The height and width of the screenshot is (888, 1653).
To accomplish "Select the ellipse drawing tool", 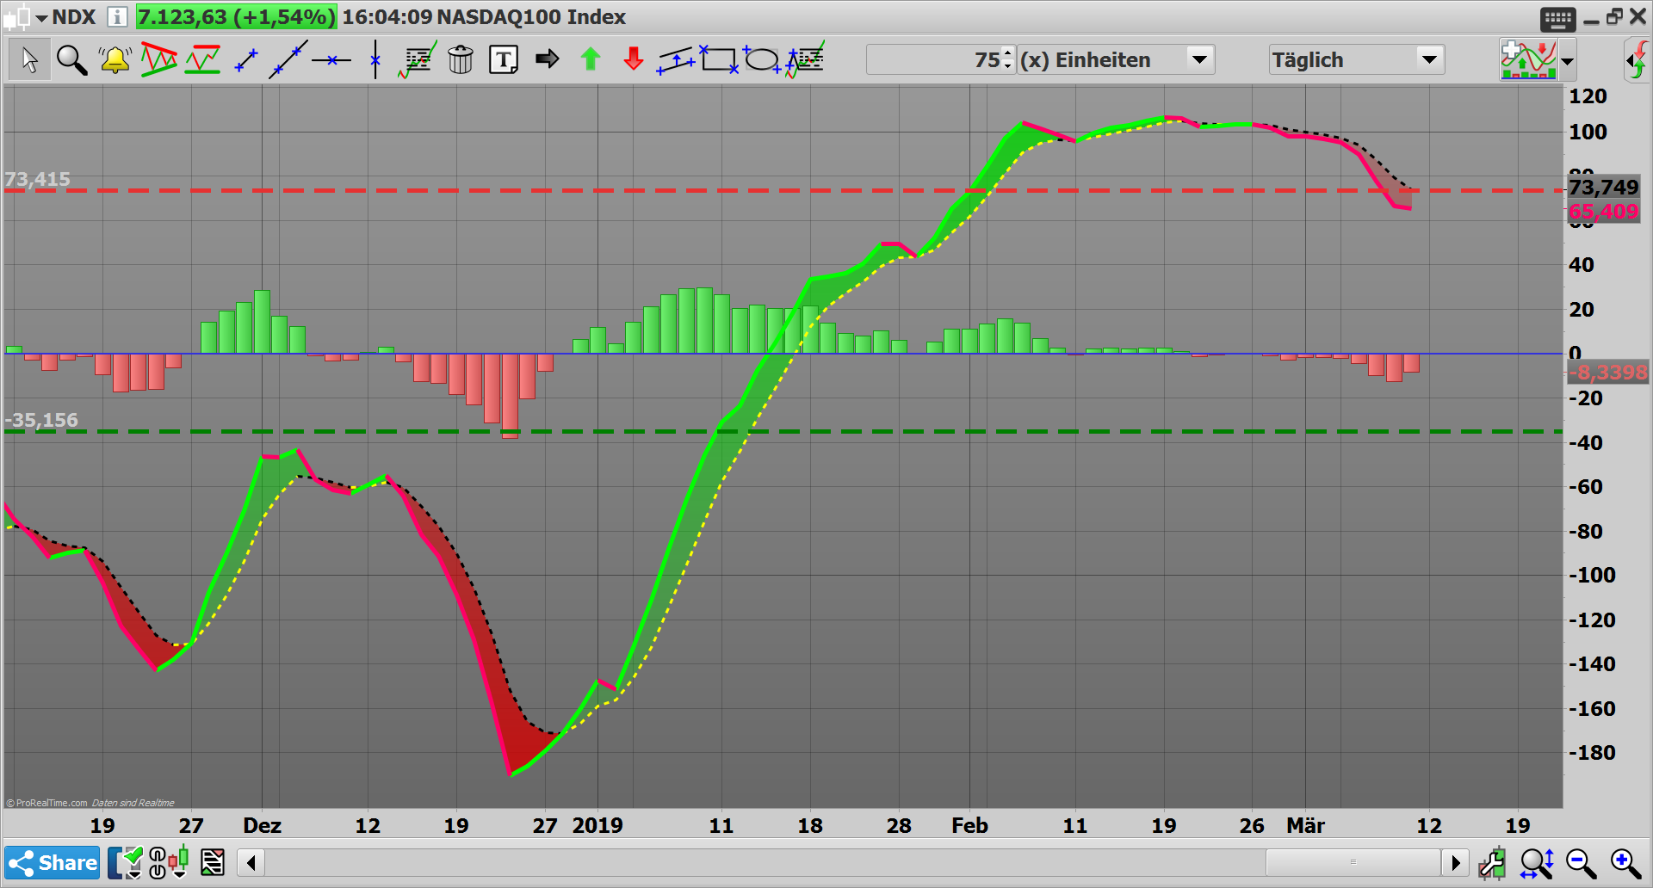I will (761, 59).
